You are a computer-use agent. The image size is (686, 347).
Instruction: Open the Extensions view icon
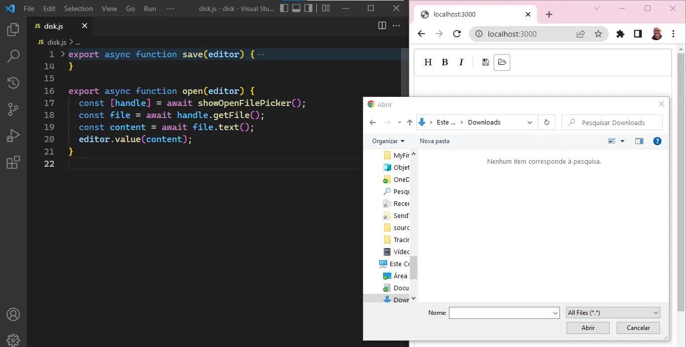click(x=13, y=162)
